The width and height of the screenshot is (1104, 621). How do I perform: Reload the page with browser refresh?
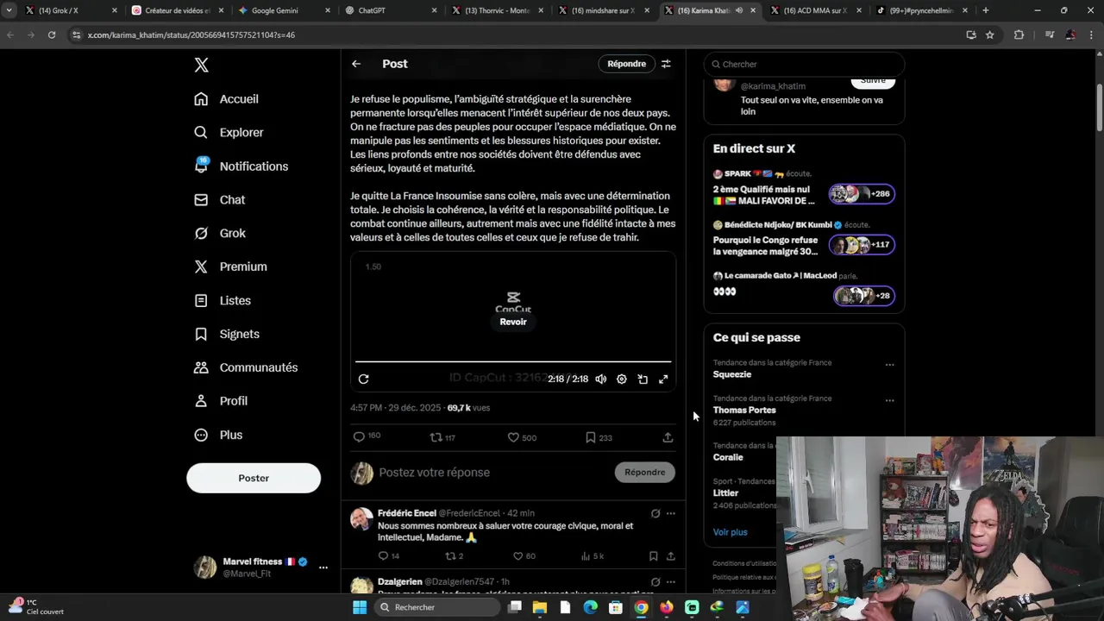pos(52,34)
